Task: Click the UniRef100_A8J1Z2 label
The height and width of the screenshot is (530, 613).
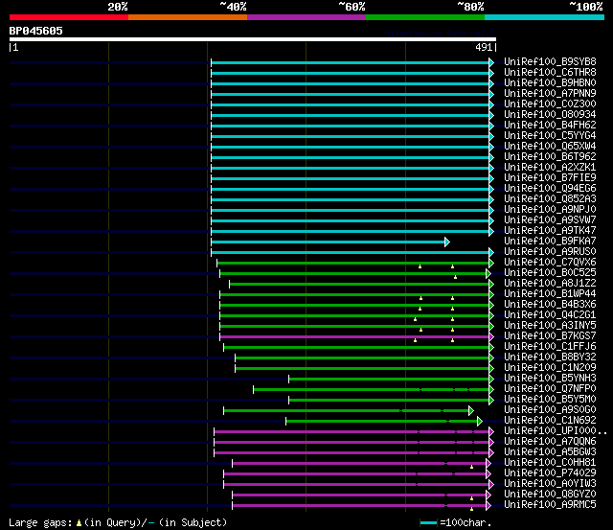Action: pos(550,284)
